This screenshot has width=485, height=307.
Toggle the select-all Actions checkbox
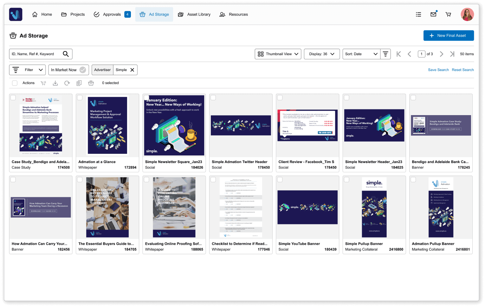click(x=15, y=83)
